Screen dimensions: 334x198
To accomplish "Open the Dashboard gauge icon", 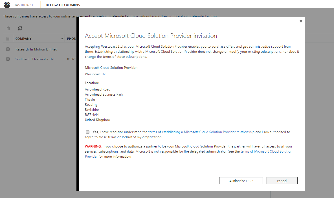I will point(7,5).
